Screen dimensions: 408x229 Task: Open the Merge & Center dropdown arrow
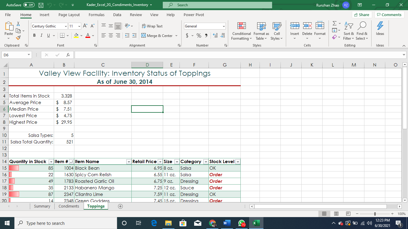[177, 35]
